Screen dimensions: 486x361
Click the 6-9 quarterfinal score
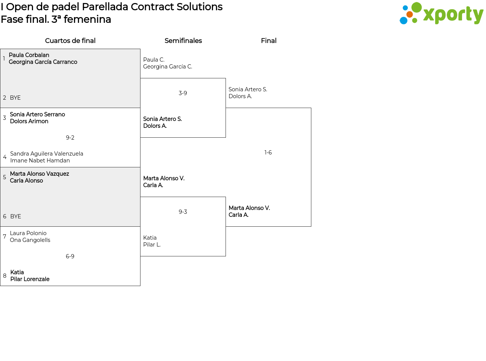tap(70, 256)
